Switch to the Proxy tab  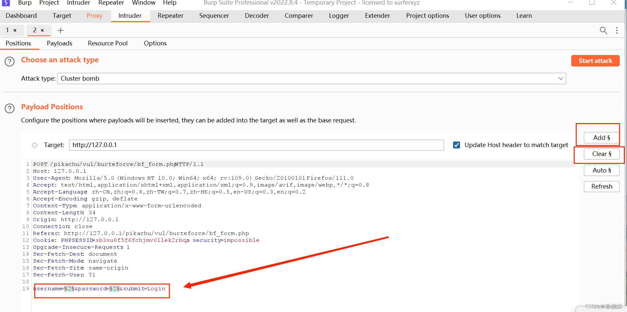pos(94,16)
